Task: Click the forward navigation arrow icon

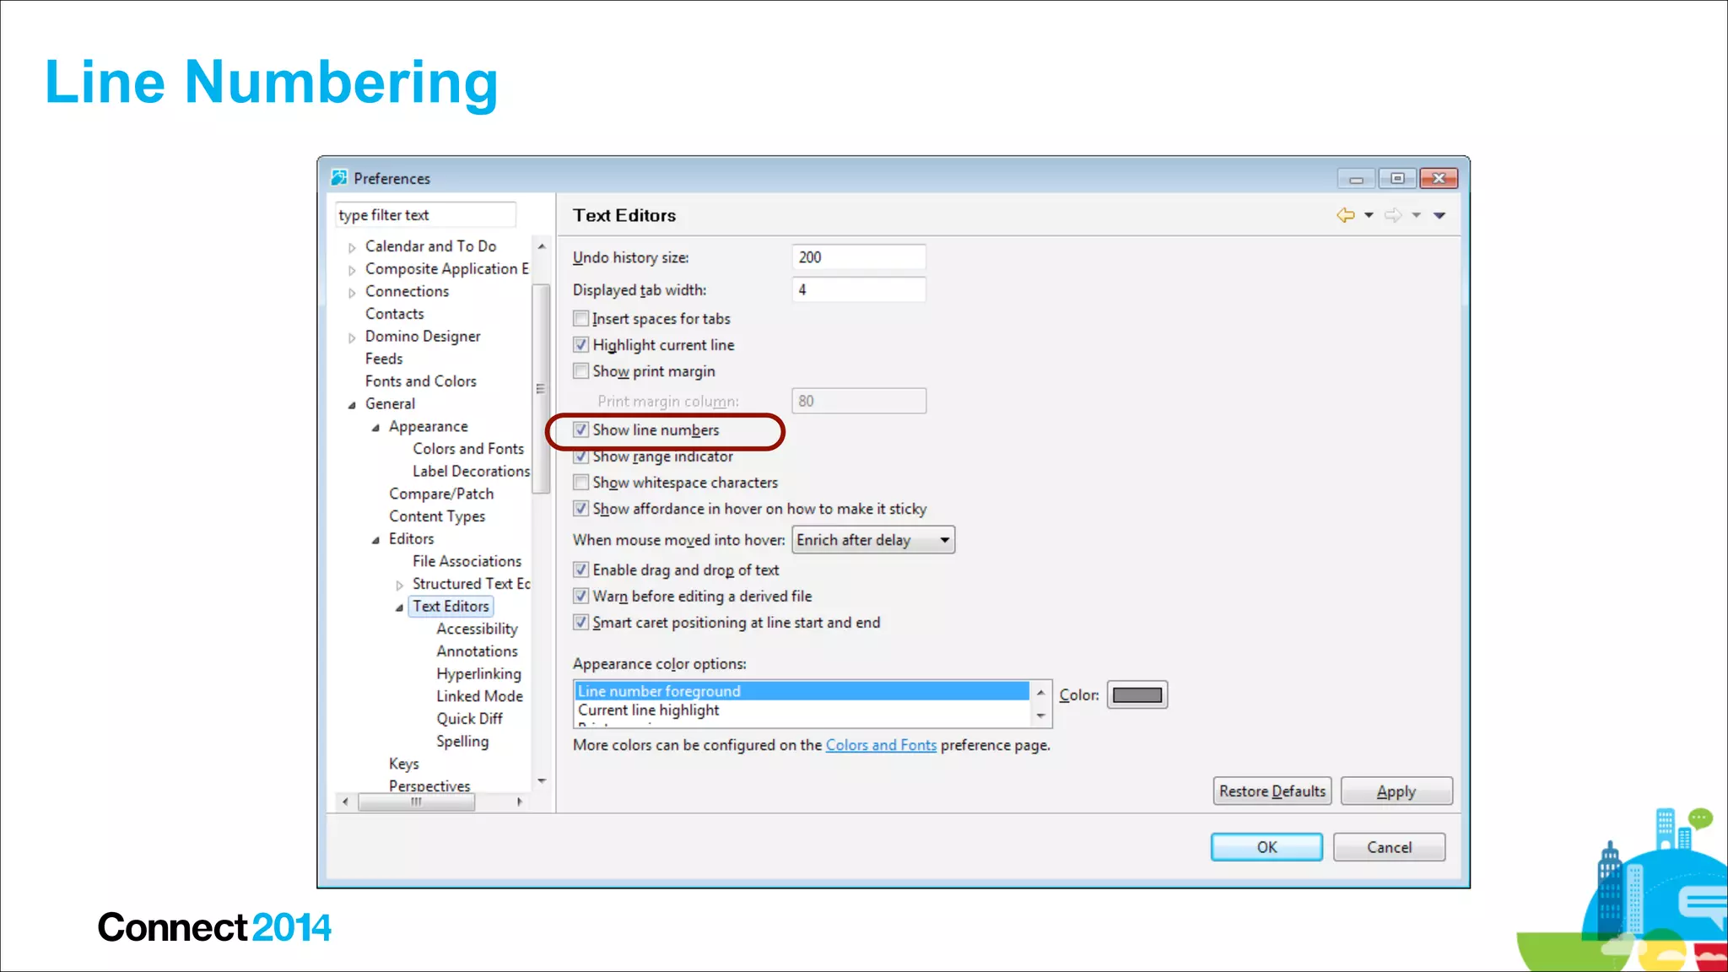Action: point(1393,215)
